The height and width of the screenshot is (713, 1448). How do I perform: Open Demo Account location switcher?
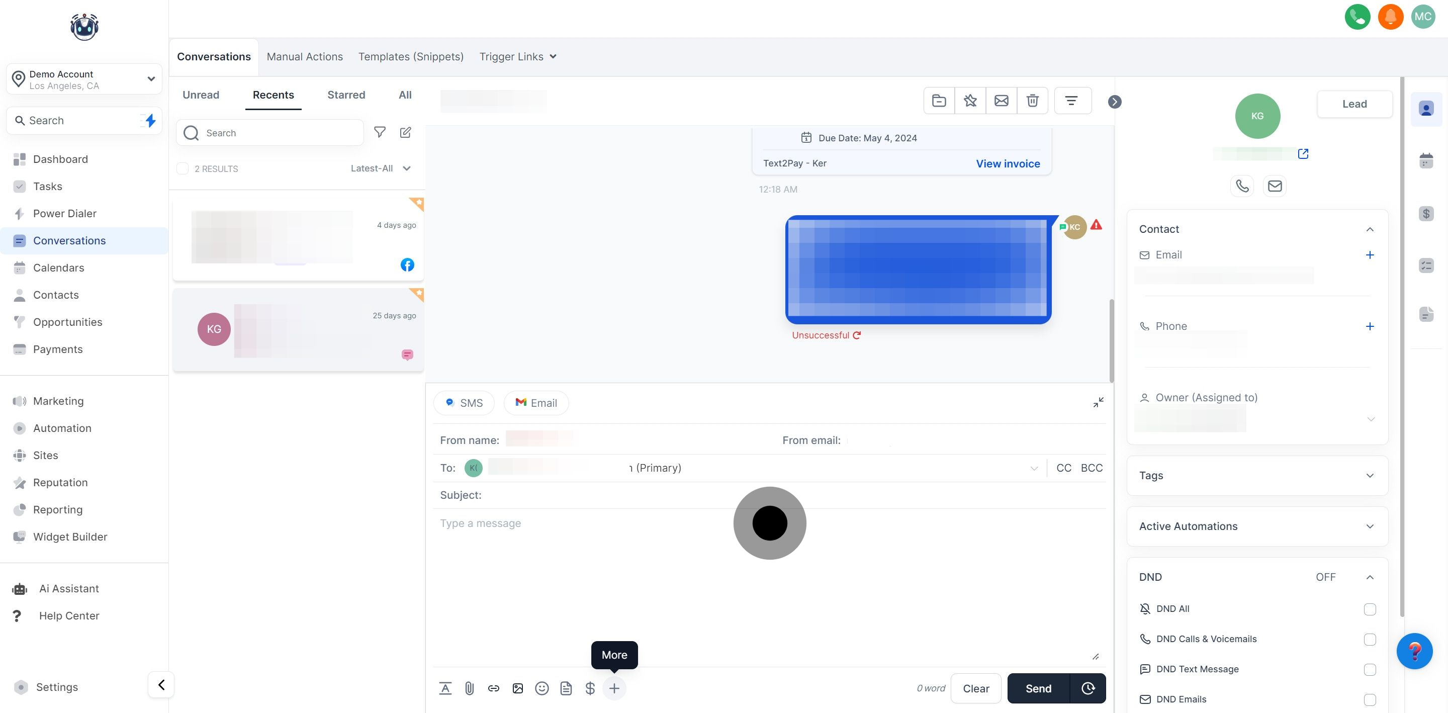(84, 79)
